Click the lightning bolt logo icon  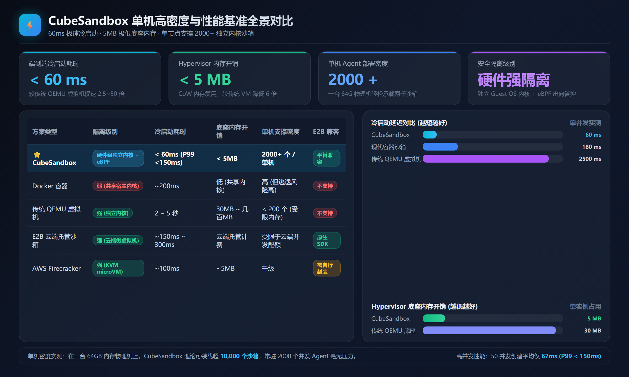coord(30,25)
